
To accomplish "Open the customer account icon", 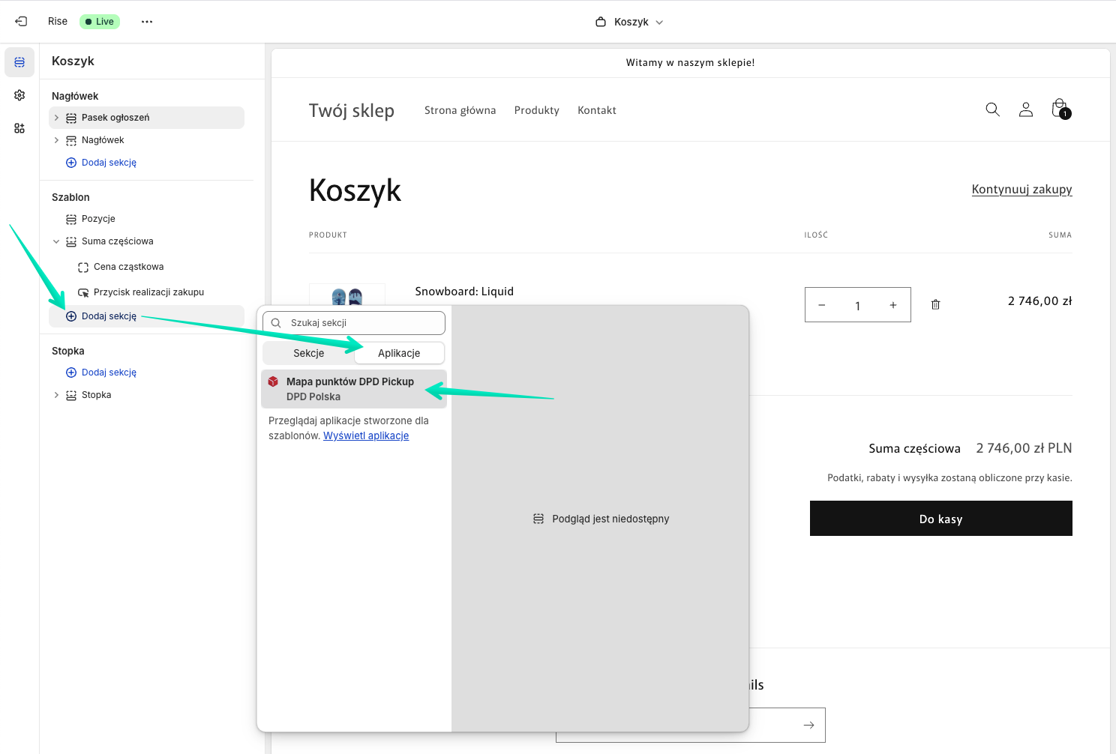I will [x=1026, y=109].
